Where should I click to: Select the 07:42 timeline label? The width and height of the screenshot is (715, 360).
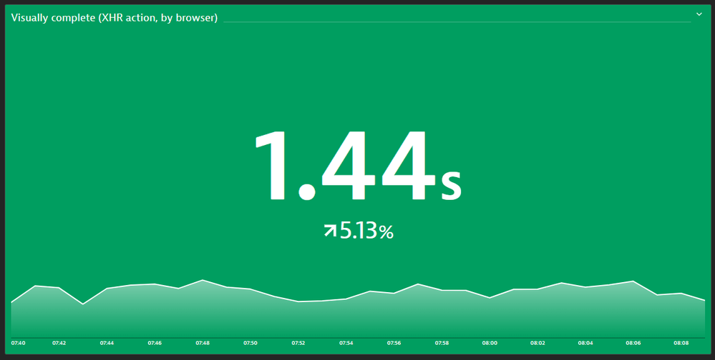coord(59,343)
